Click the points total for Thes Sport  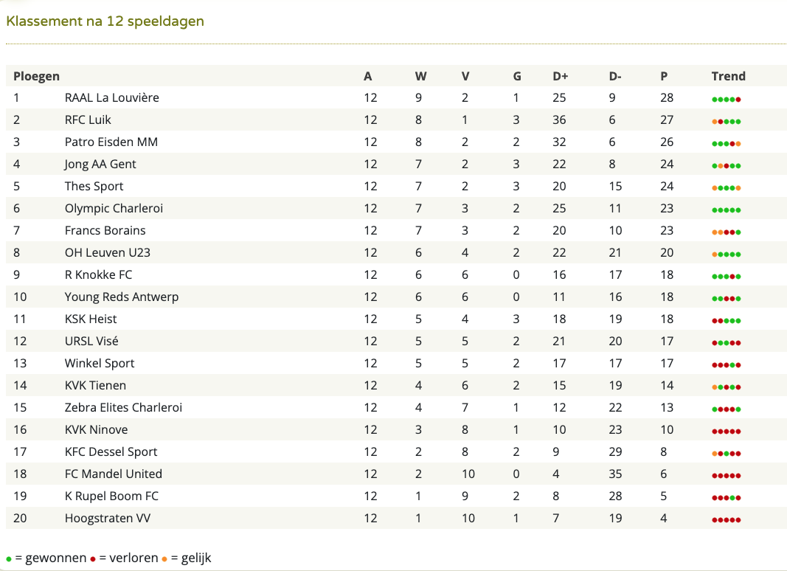coord(667,187)
